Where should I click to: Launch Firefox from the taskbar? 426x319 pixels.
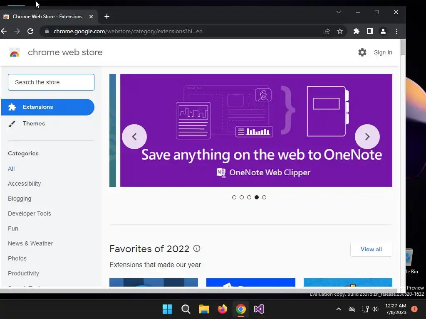223,309
